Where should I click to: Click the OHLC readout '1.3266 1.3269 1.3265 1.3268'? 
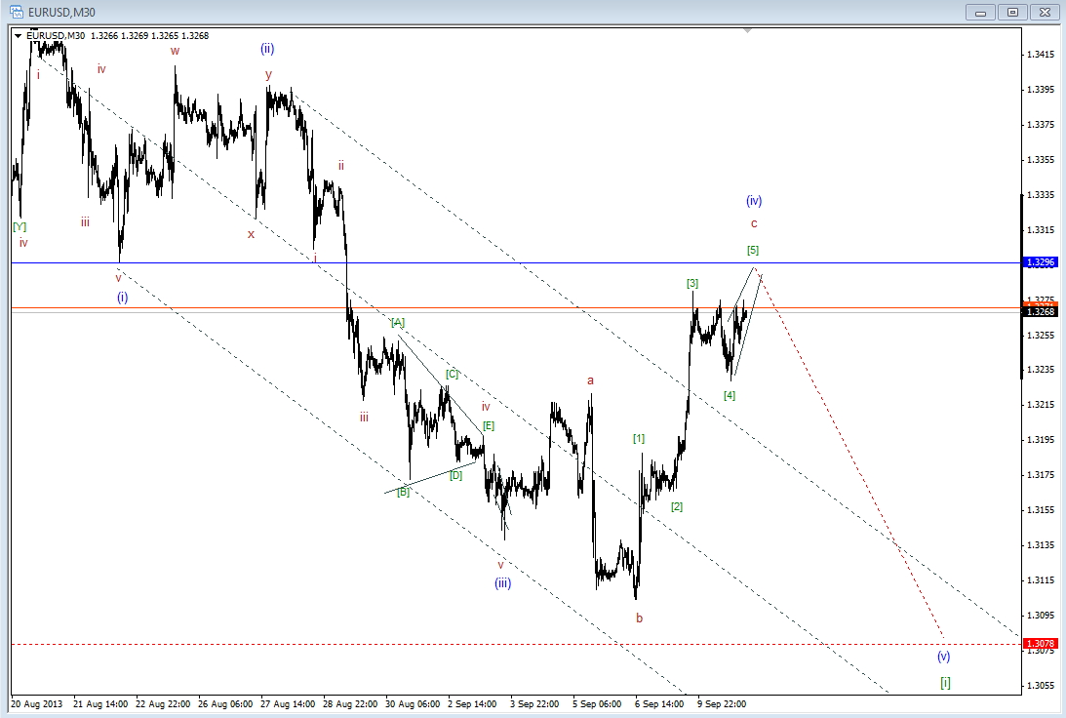click(x=149, y=36)
